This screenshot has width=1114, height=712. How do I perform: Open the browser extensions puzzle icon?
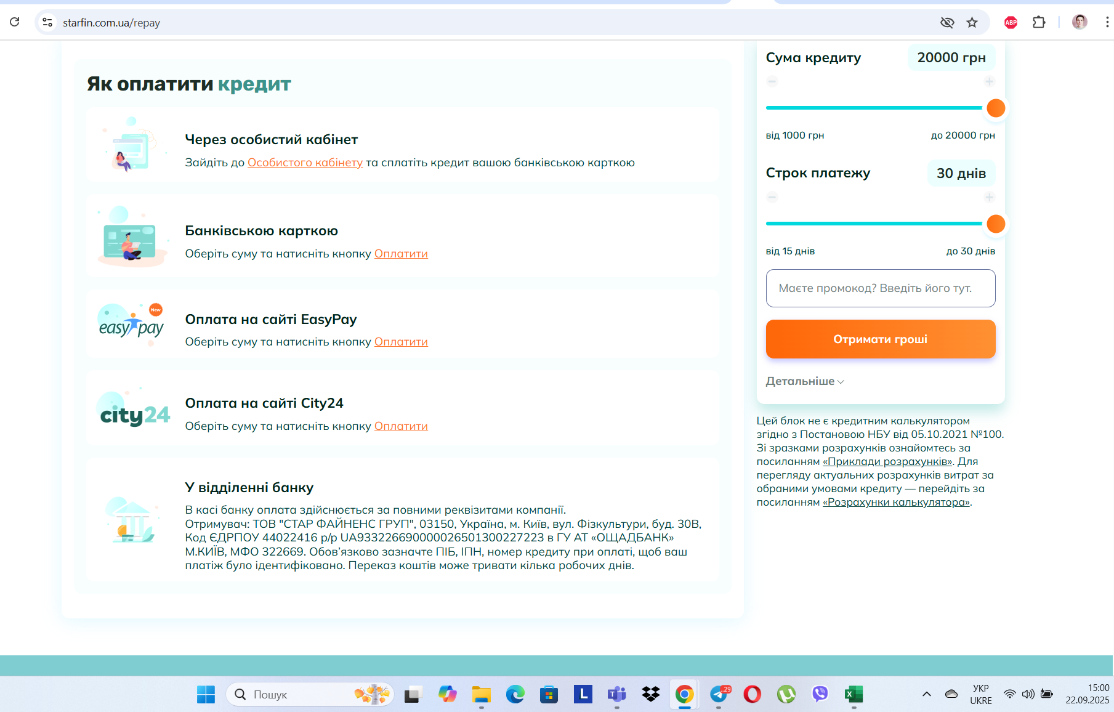click(x=1039, y=23)
